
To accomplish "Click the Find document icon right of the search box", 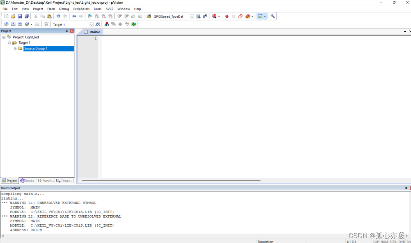I will 198,16.
